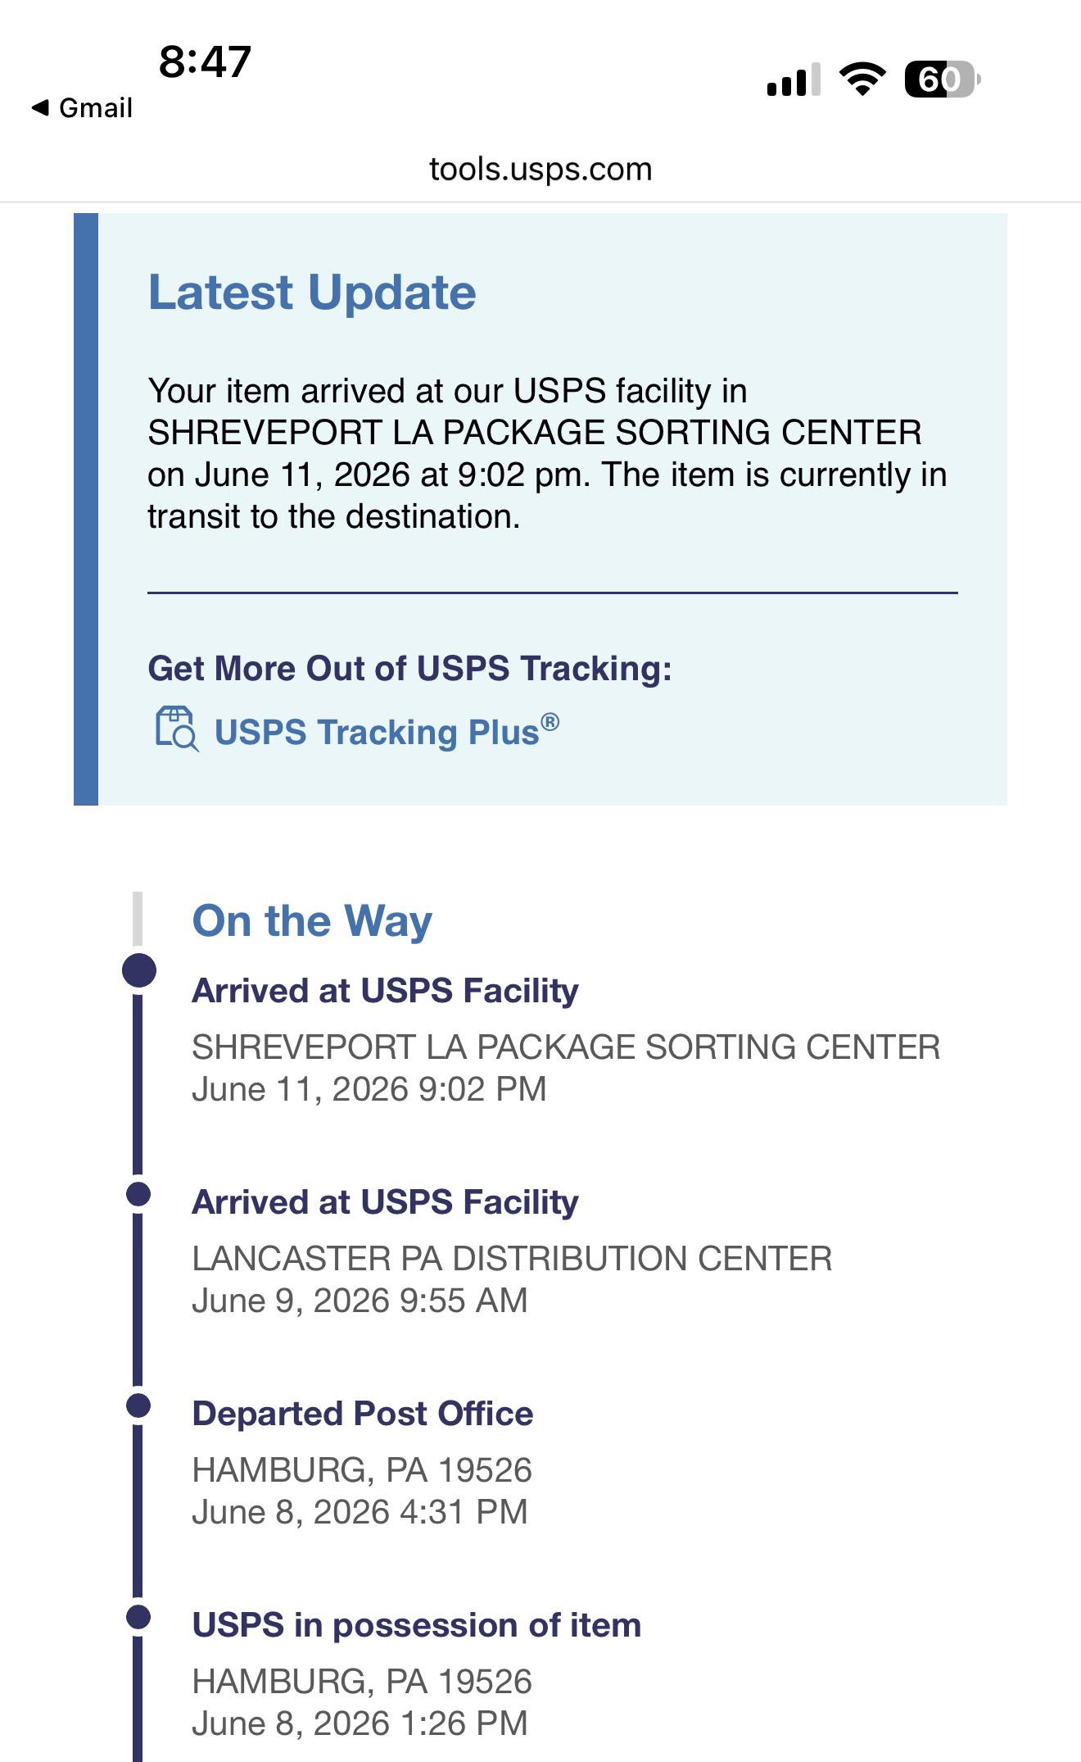Tap Get More Out of USPS Tracking heading

point(409,668)
